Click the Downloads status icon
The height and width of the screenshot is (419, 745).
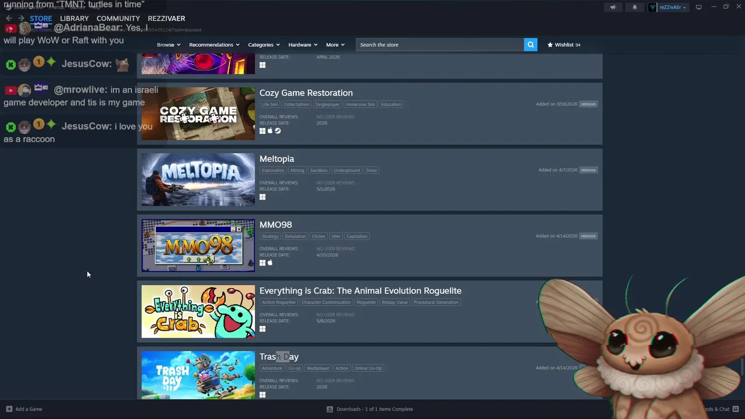(330, 409)
